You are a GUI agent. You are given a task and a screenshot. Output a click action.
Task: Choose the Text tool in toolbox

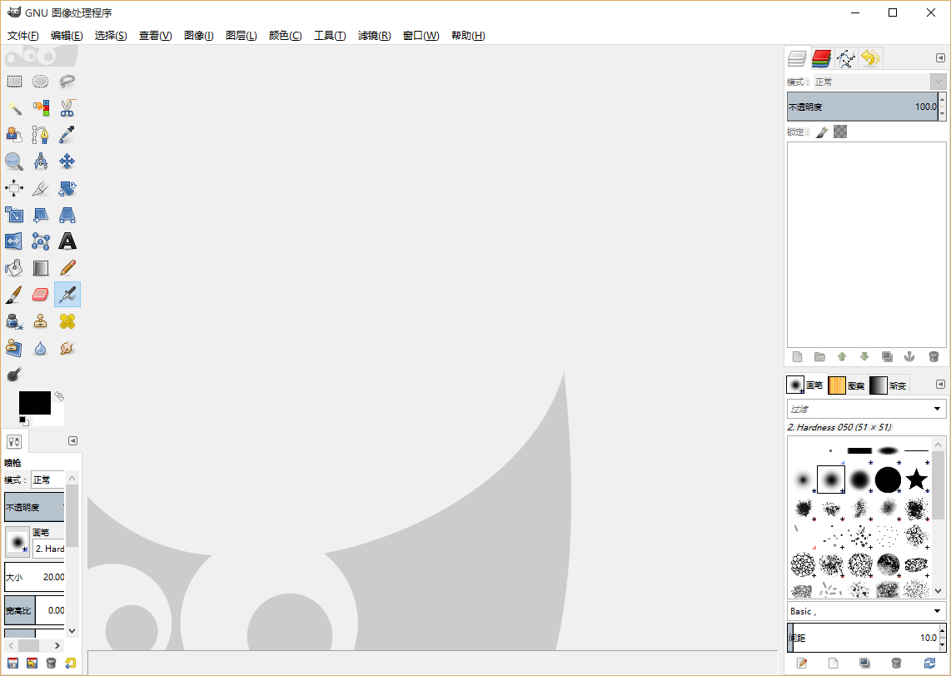(x=67, y=241)
